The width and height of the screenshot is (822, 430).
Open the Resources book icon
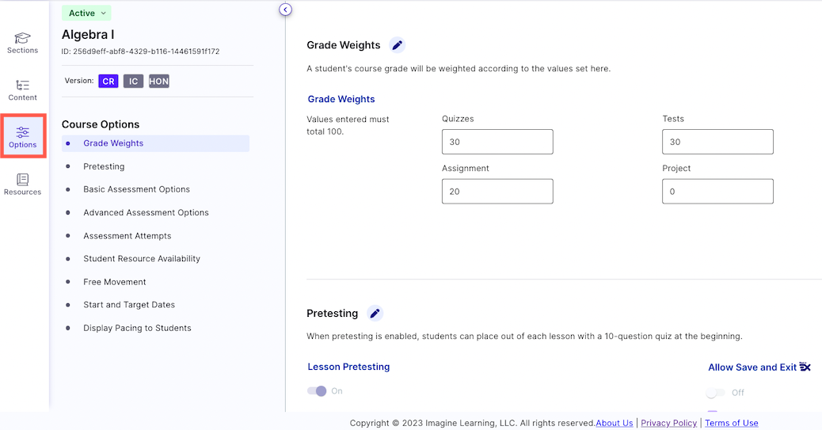tap(22, 180)
